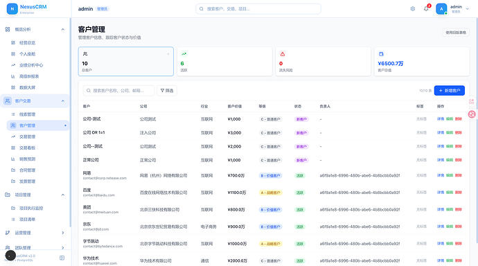Collapse the sidebar using bottom panel icon
This screenshot has height=266, width=478.
tap(62, 258)
